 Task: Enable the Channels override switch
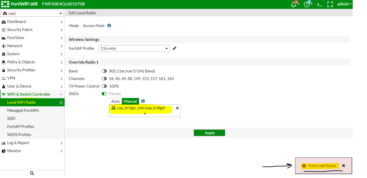pos(104,78)
